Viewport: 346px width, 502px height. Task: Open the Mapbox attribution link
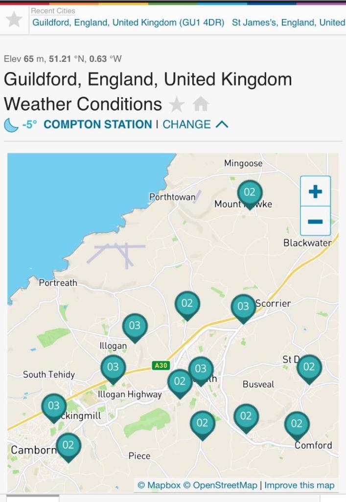point(159,485)
